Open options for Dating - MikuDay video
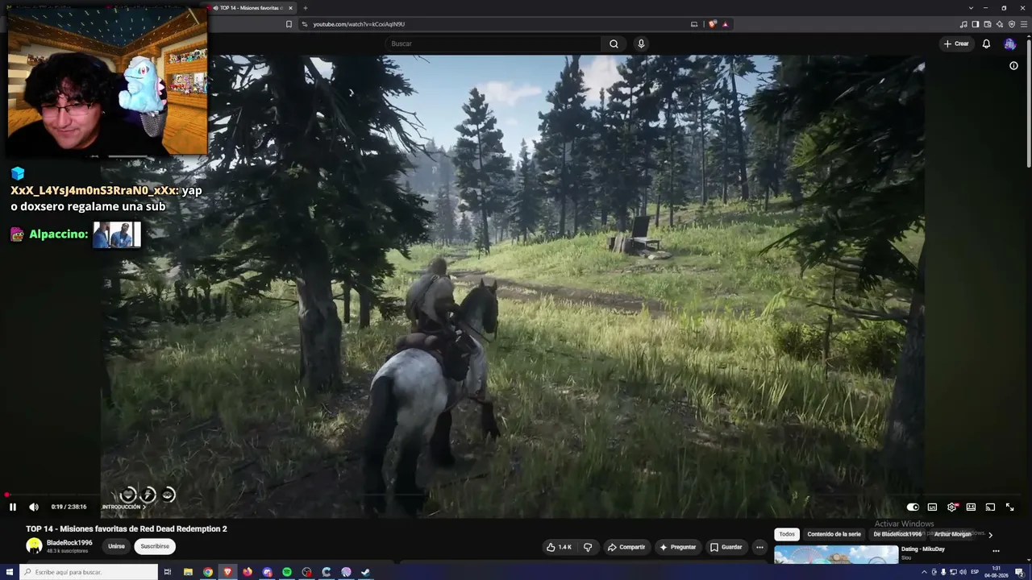The height and width of the screenshot is (580, 1032). point(996,551)
